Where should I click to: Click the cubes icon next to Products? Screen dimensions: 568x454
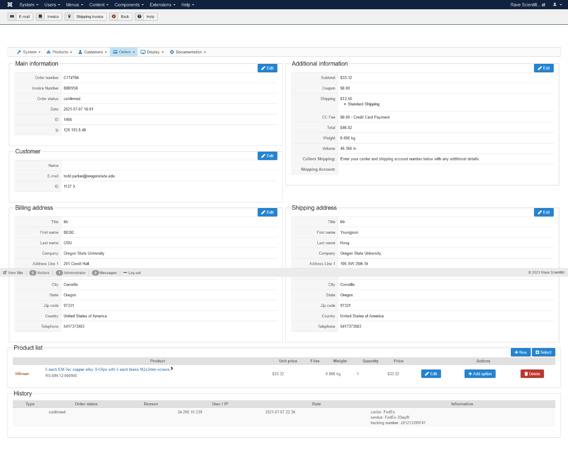click(49, 52)
